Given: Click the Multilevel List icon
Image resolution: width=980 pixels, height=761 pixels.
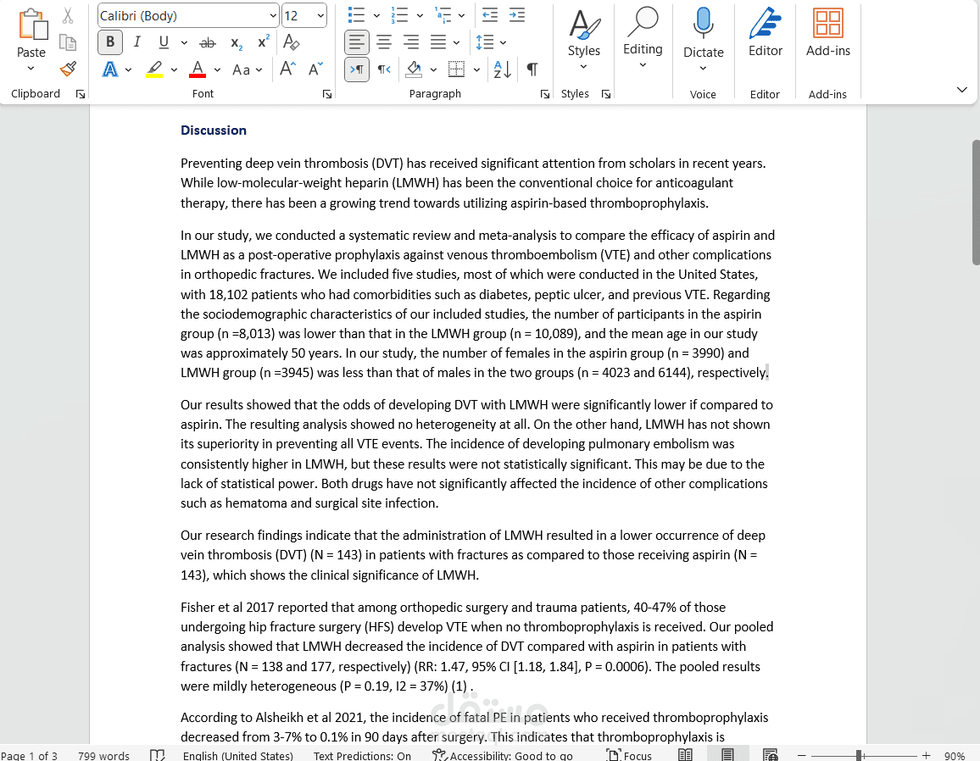Looking at the screenshot, I should (x=443, y=15).
